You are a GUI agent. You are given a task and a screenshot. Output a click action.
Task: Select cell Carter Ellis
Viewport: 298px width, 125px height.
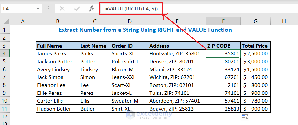58,101
